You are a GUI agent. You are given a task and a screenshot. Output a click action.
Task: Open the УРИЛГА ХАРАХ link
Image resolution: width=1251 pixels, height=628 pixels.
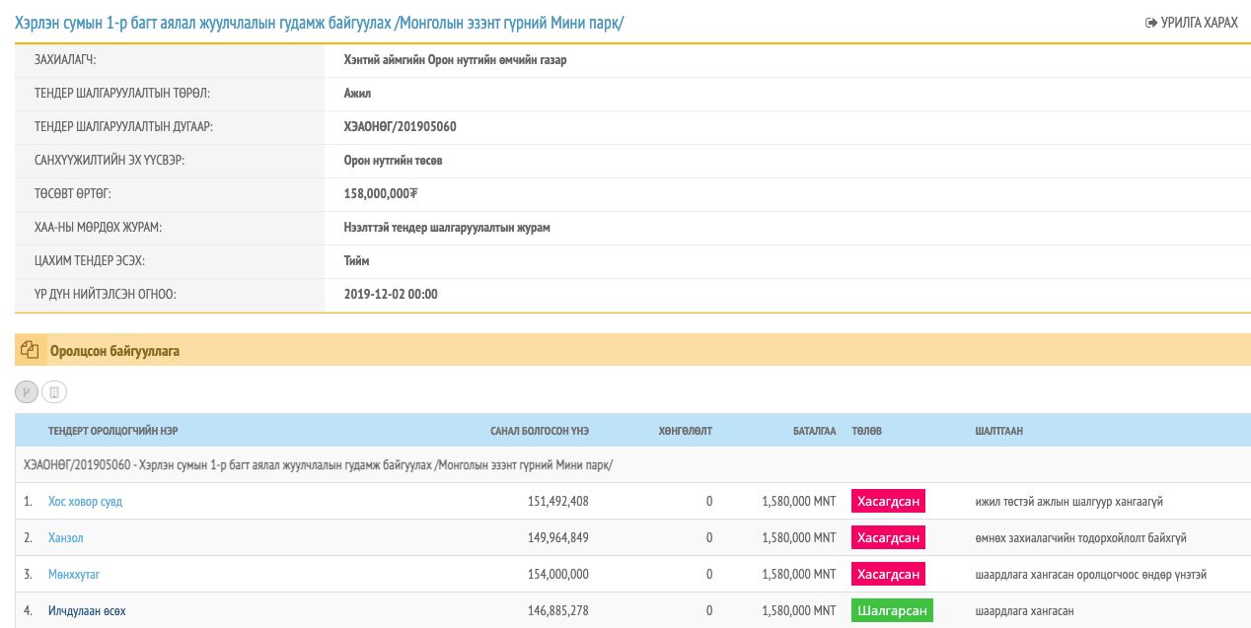1199,23
